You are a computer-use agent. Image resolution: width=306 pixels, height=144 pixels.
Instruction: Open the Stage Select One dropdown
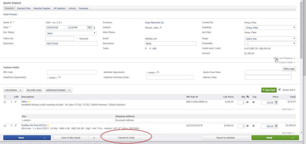270,39
